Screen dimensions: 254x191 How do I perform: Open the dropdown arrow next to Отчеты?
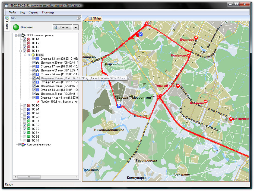point(76,27)
